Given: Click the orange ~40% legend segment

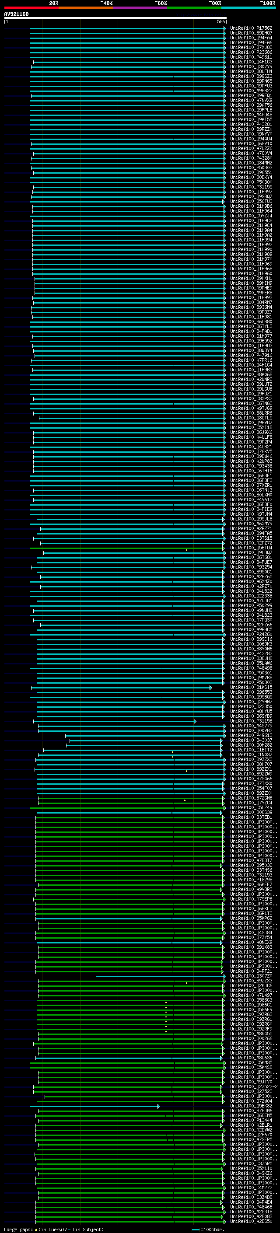Looking at the screenshot, I should point(86,8).
